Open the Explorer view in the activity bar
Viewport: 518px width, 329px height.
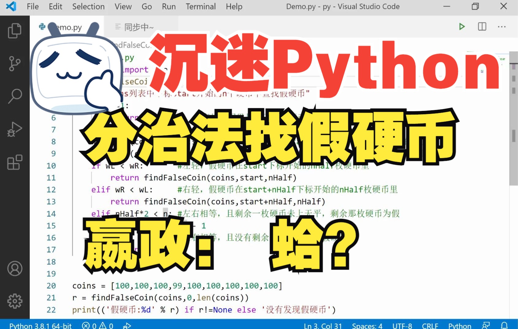14,31
